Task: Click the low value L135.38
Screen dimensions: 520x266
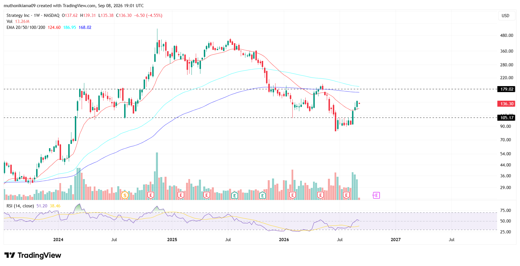Action: pyautogui.click(x=106, y=15)
